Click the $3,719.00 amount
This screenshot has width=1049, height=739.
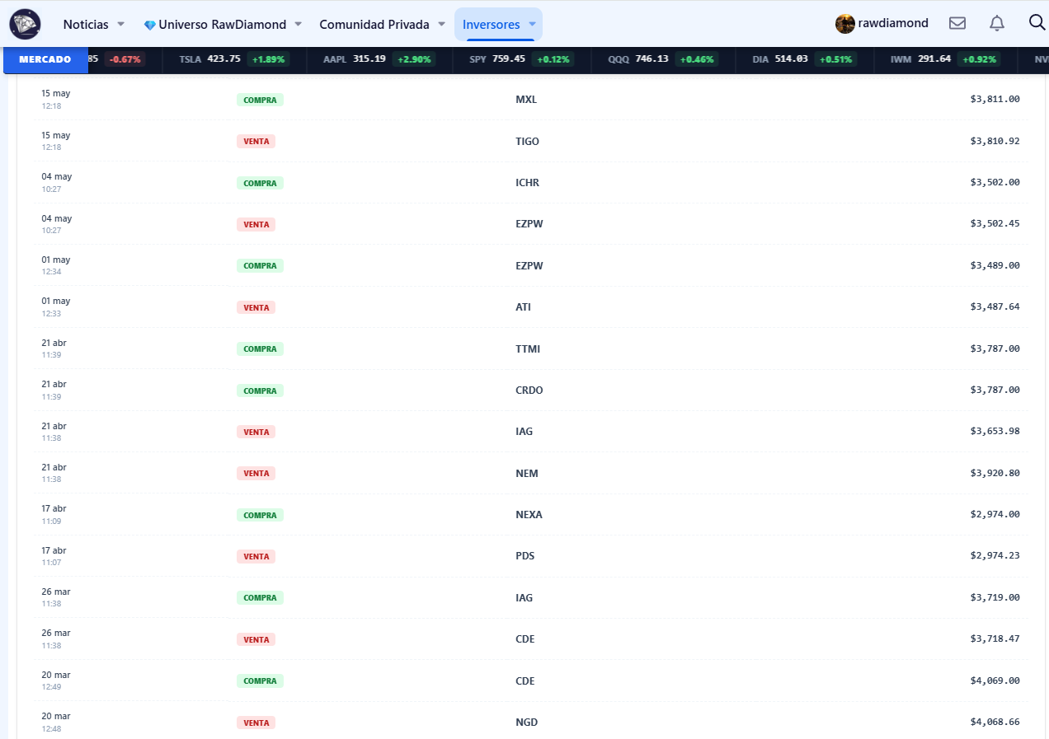coord(995,597)
